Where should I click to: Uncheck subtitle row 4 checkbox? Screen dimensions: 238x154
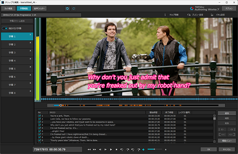[39, 125]
